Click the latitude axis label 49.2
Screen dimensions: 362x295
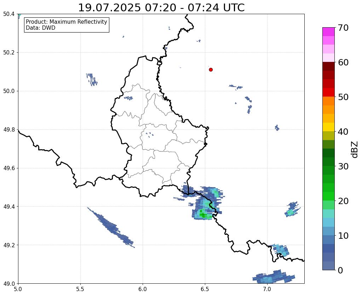(x=9, y=245)
